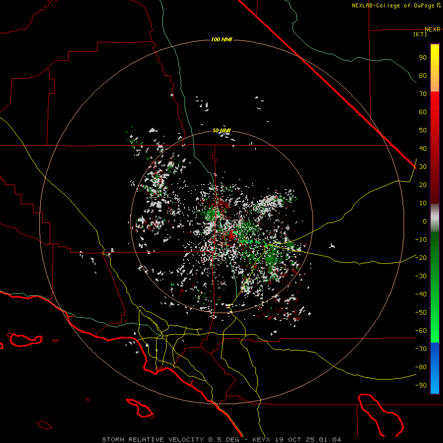This screenshot has width=443, height=443.
Task: Click the 70 value on velocity scale
Action: click(423, 94)
